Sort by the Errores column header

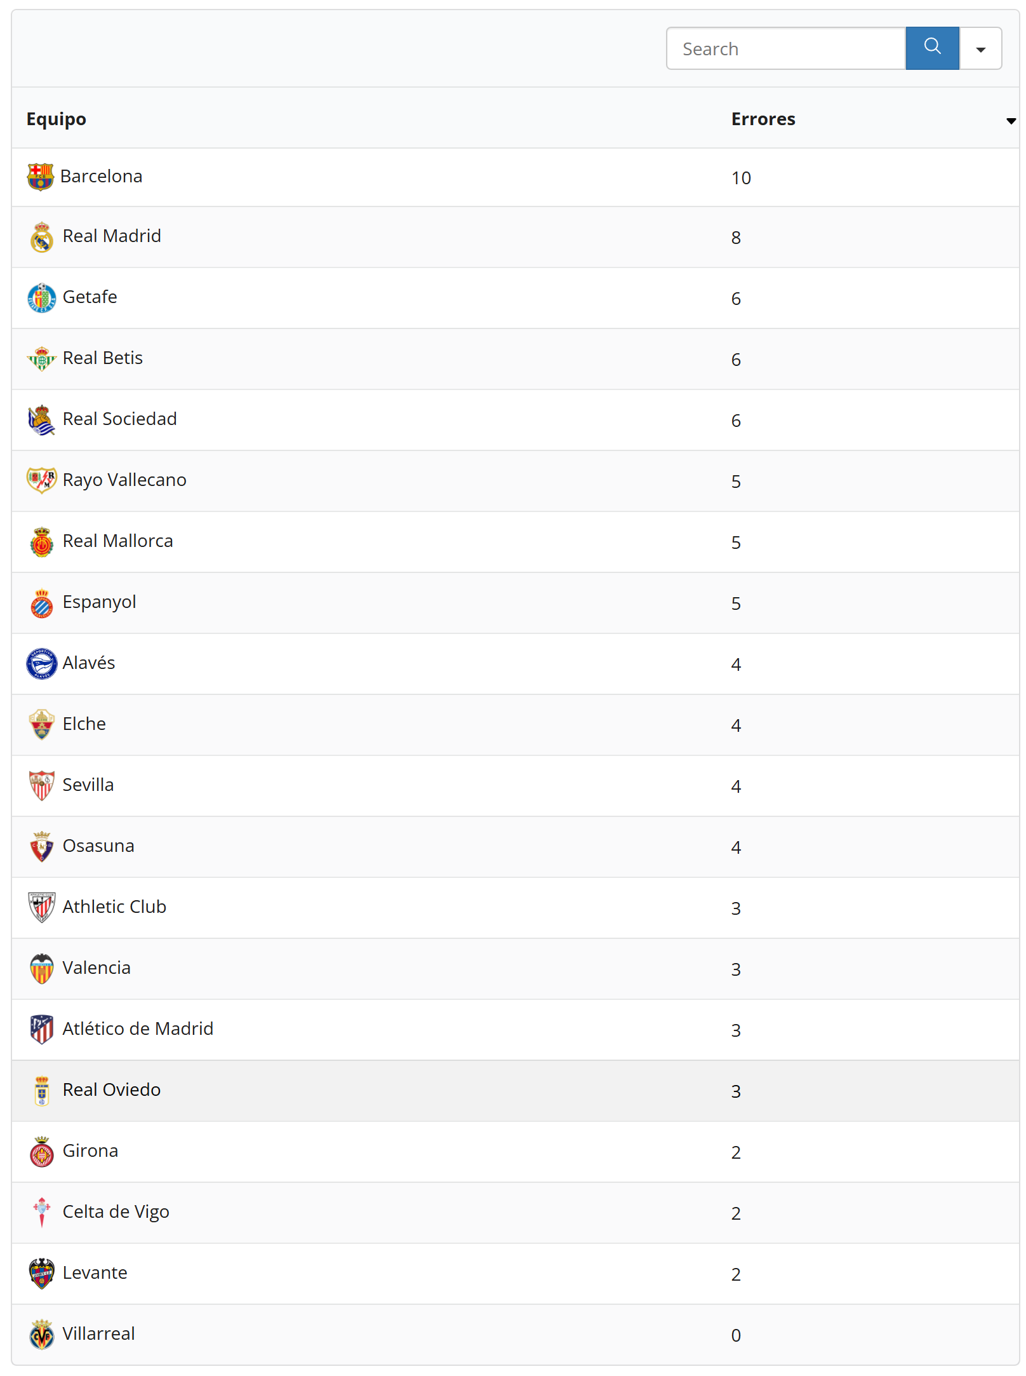(763, 119)
